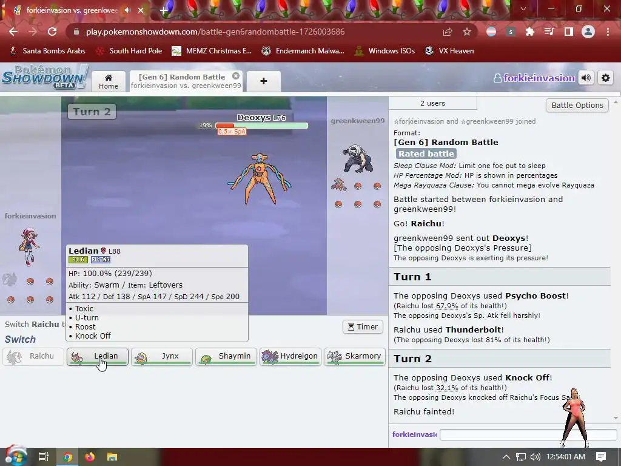The width and height of the screenshot is (621, 466).
Task: Open the forkieinvasion username menu
Action: 534,78
